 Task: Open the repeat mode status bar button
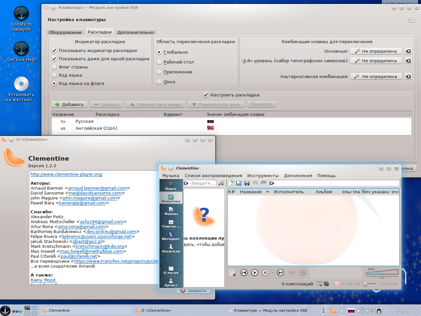pyautogui.click(x=319, y=284)
